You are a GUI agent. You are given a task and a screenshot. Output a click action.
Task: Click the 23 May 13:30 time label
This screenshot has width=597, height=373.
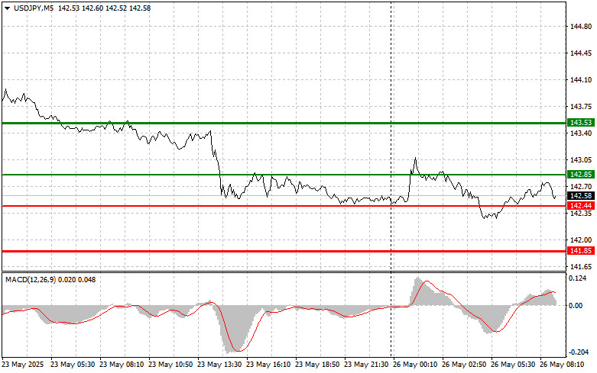pos(221,365)
